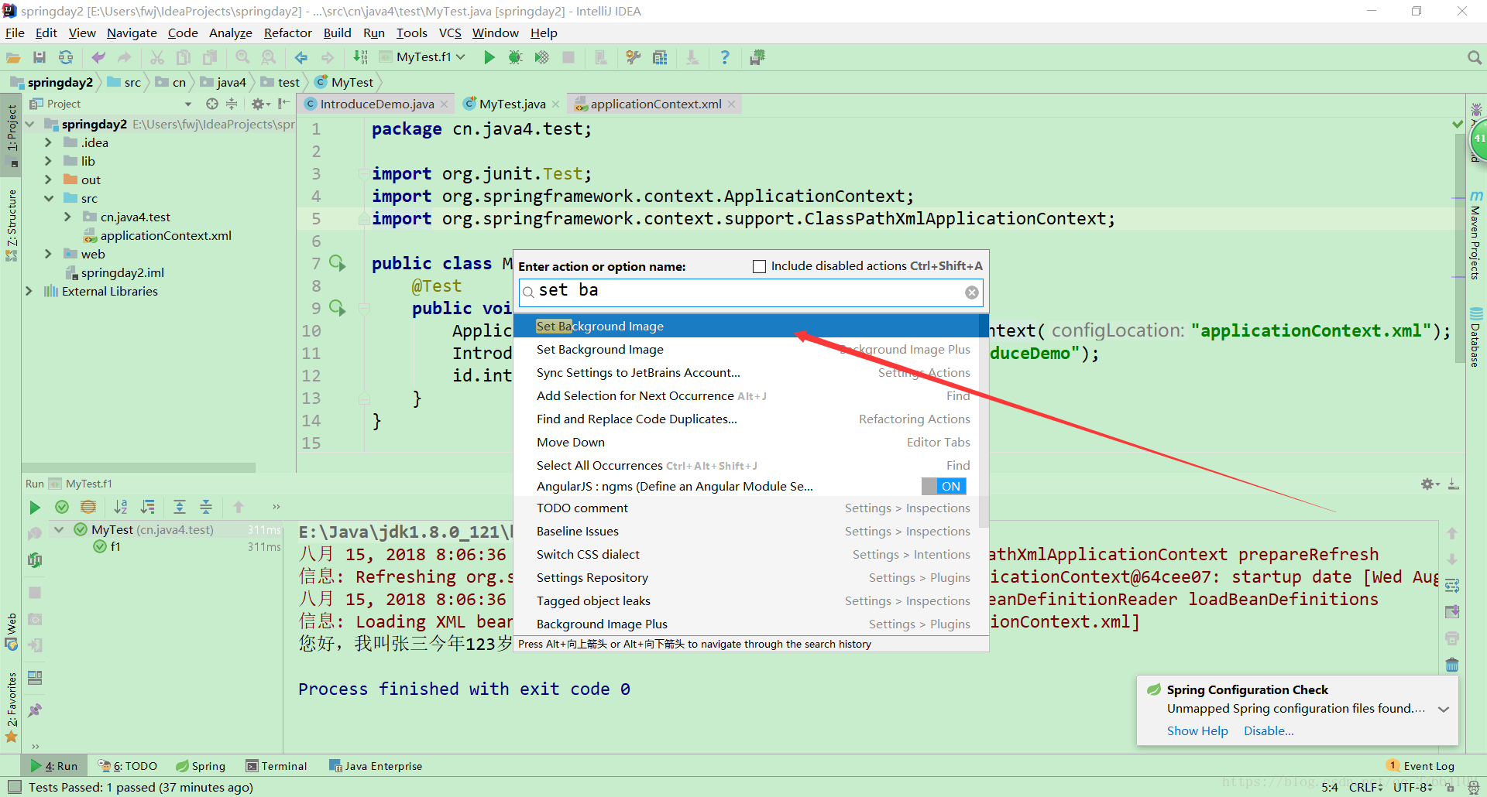
Task: Expand the cn.java4.test package
Action: (67, 217)
